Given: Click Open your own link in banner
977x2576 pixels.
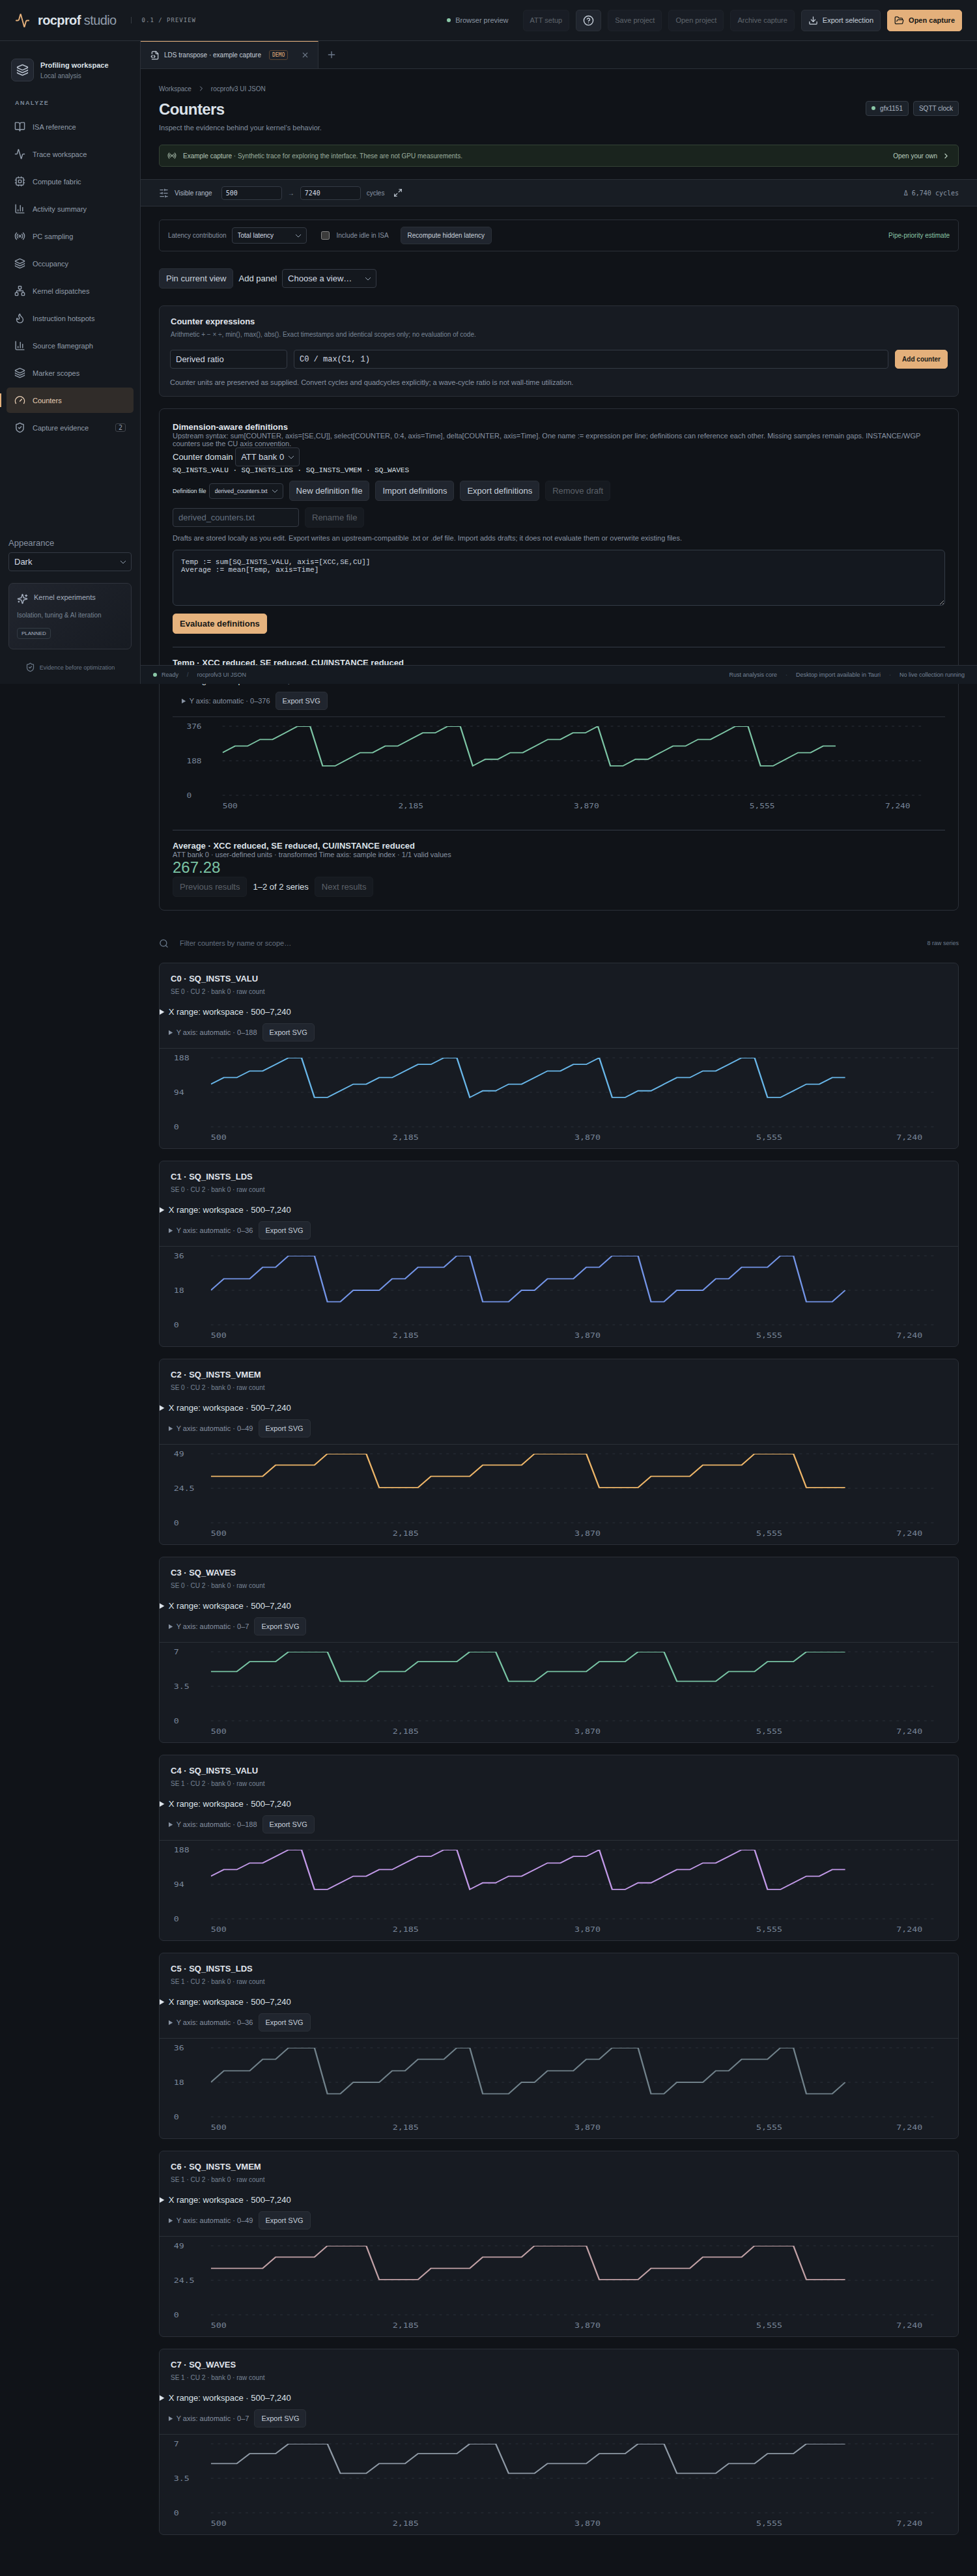Looking at the screenshot, I should point(920,156).
